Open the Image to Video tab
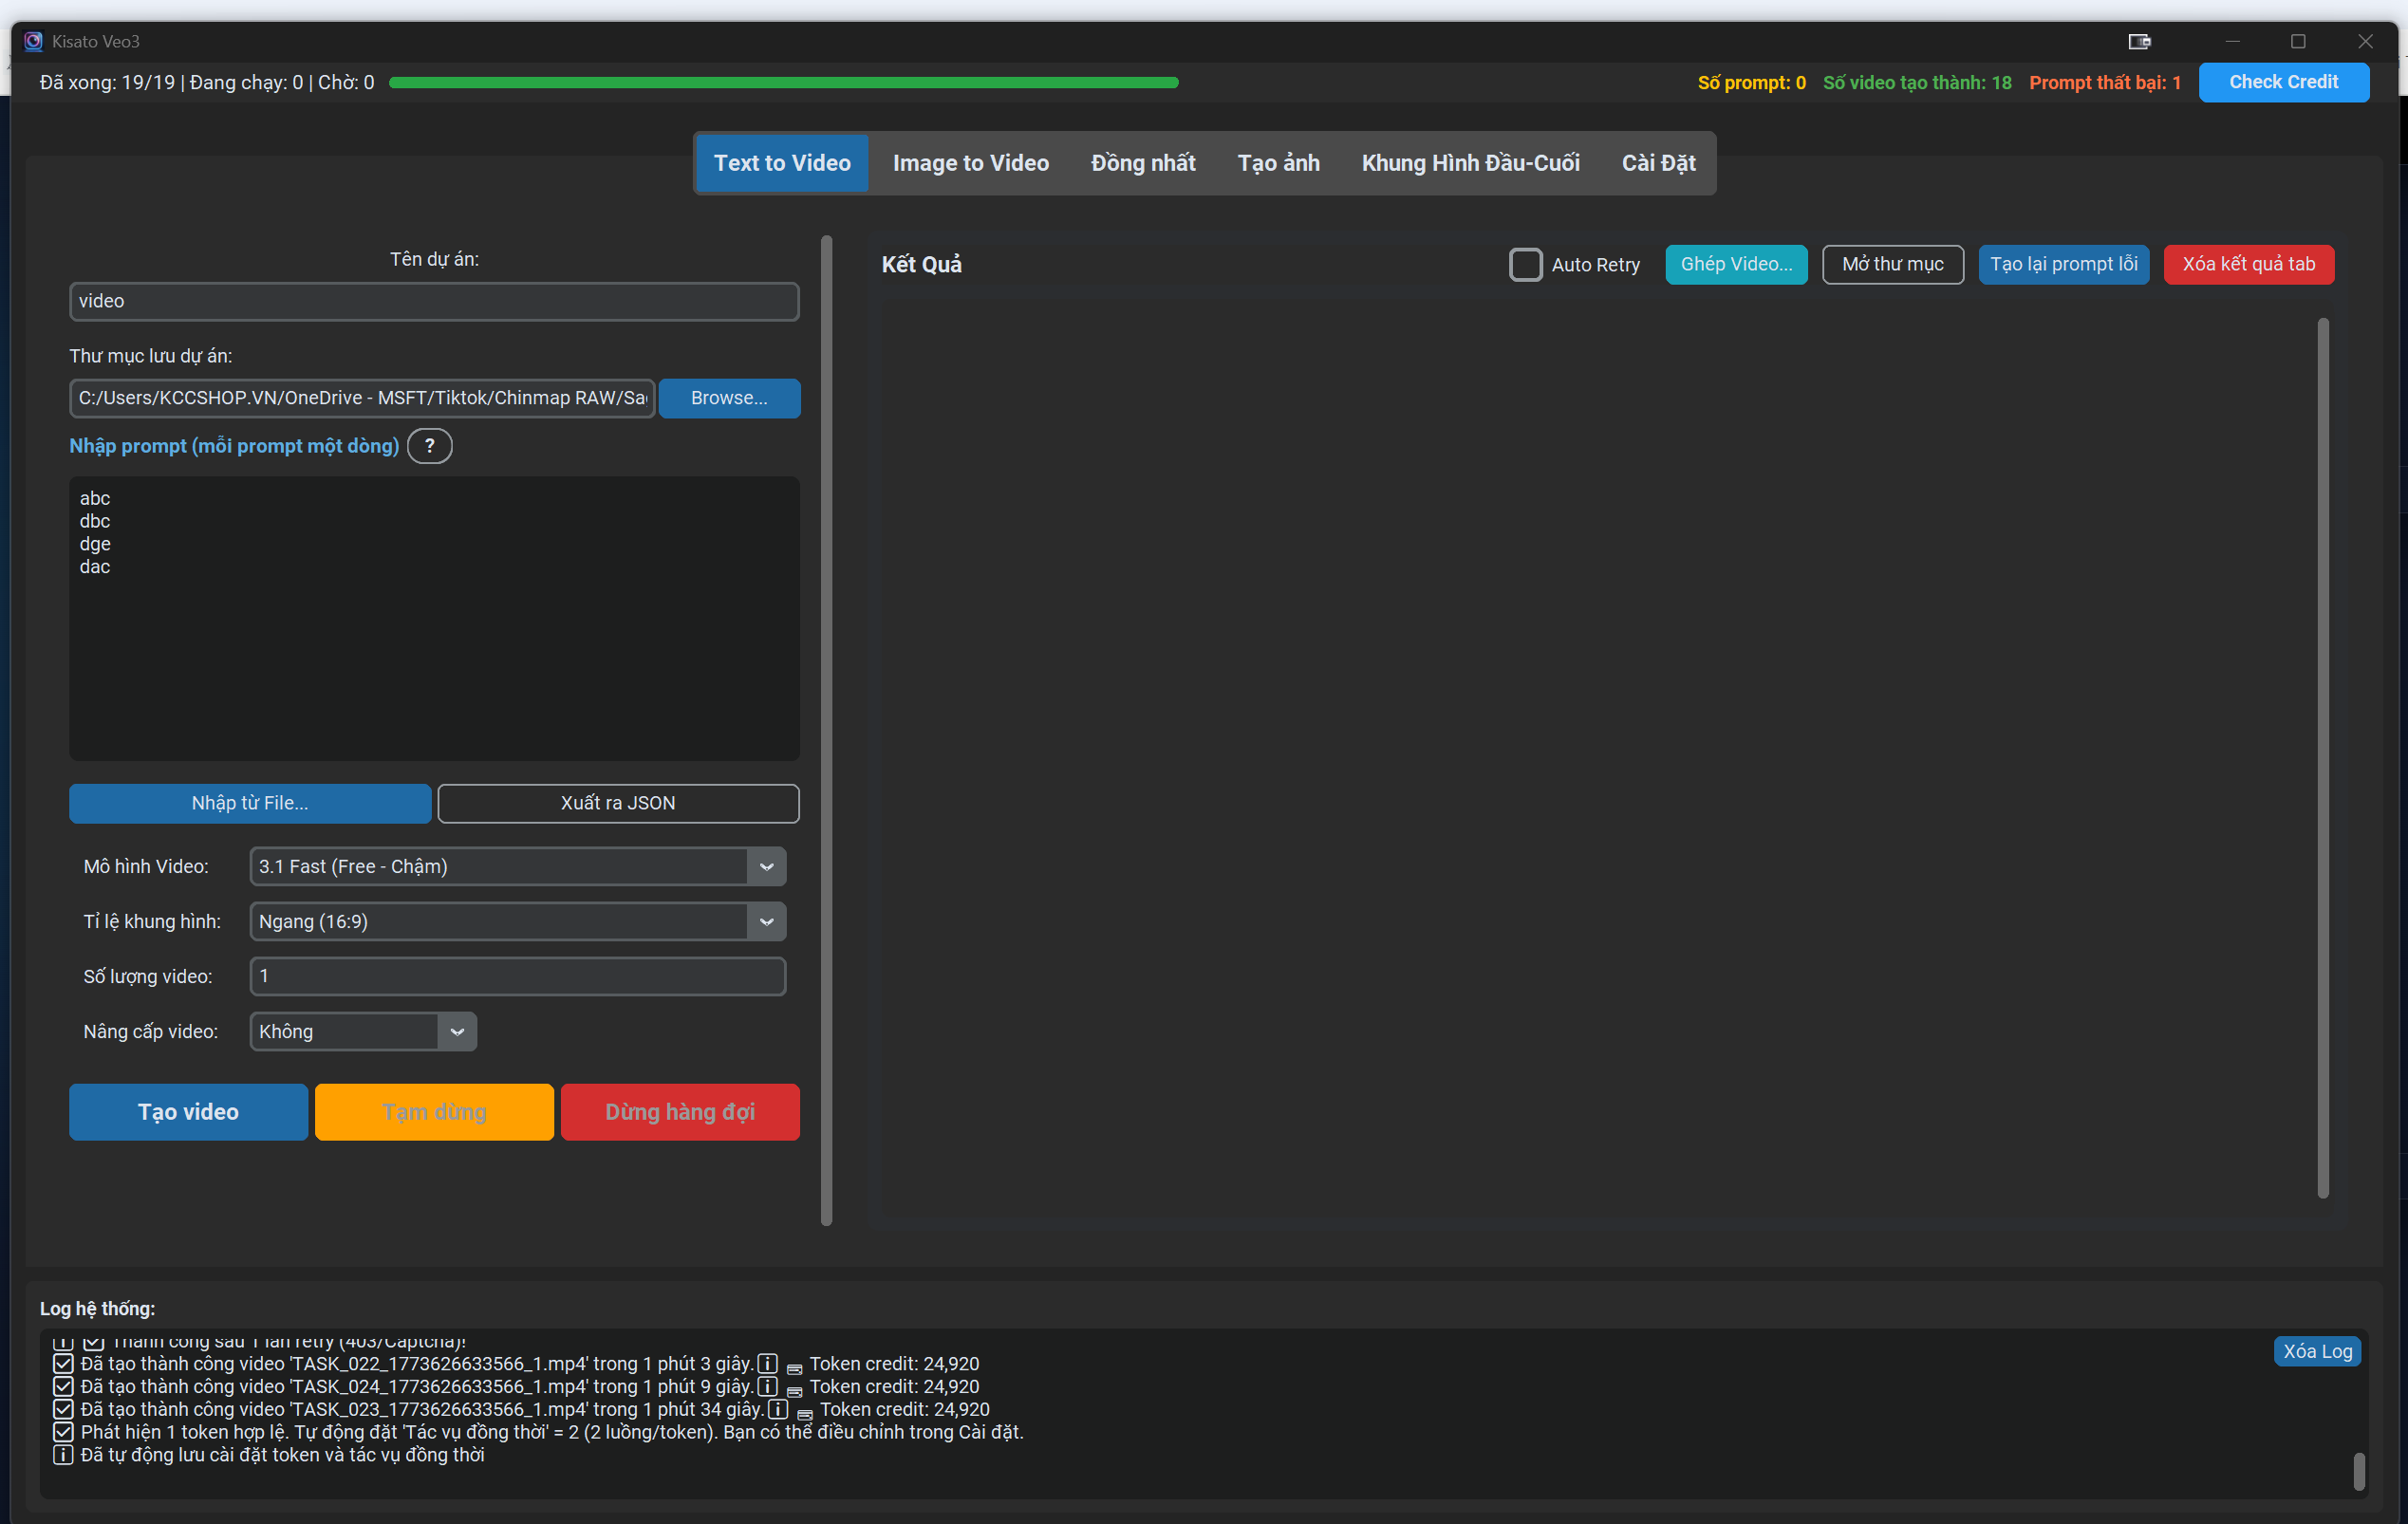Image resolution: width=2408 pixels, height=1524 pixels. click(970, 163)
